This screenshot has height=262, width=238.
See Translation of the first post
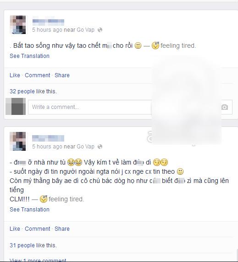[29, 56]
